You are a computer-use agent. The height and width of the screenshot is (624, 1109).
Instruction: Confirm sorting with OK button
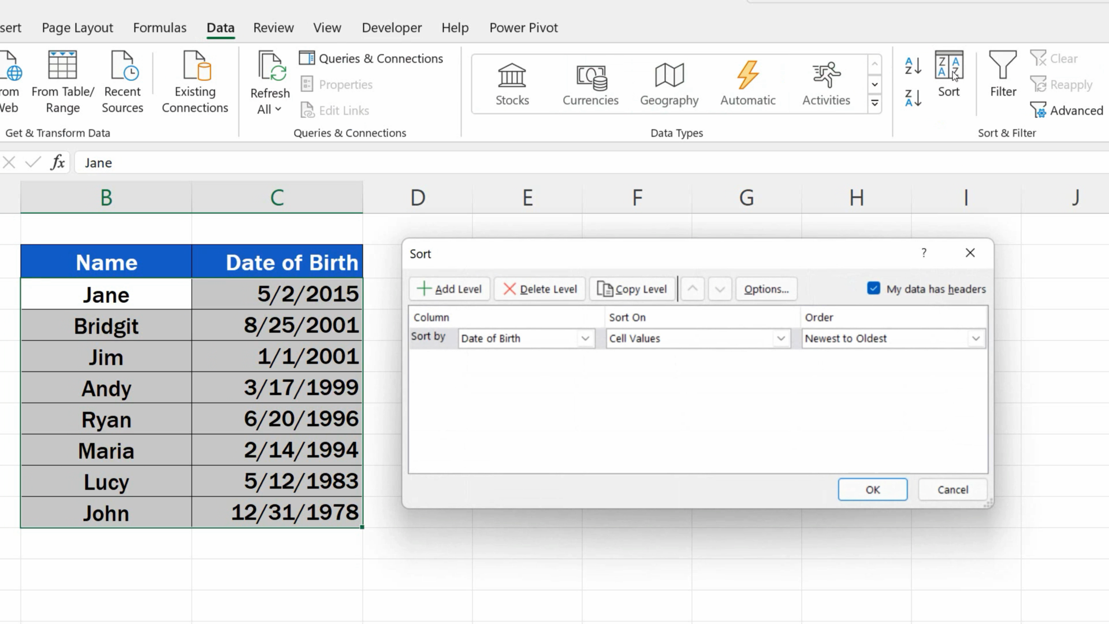872,489
